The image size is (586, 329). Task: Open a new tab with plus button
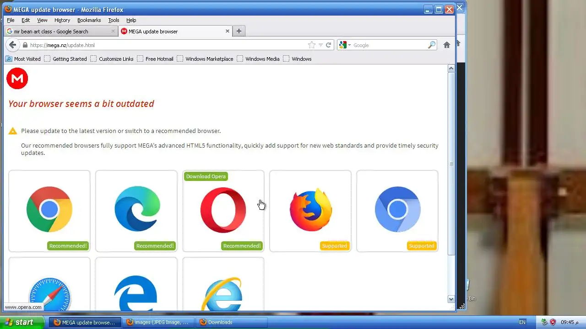(x=239, y=31)
